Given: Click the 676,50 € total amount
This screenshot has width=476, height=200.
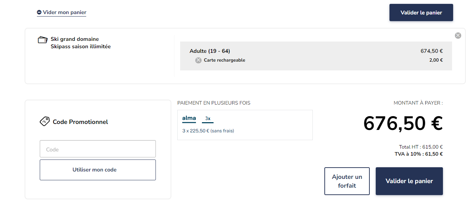Looking at the screenshot, I should point(403,123).
